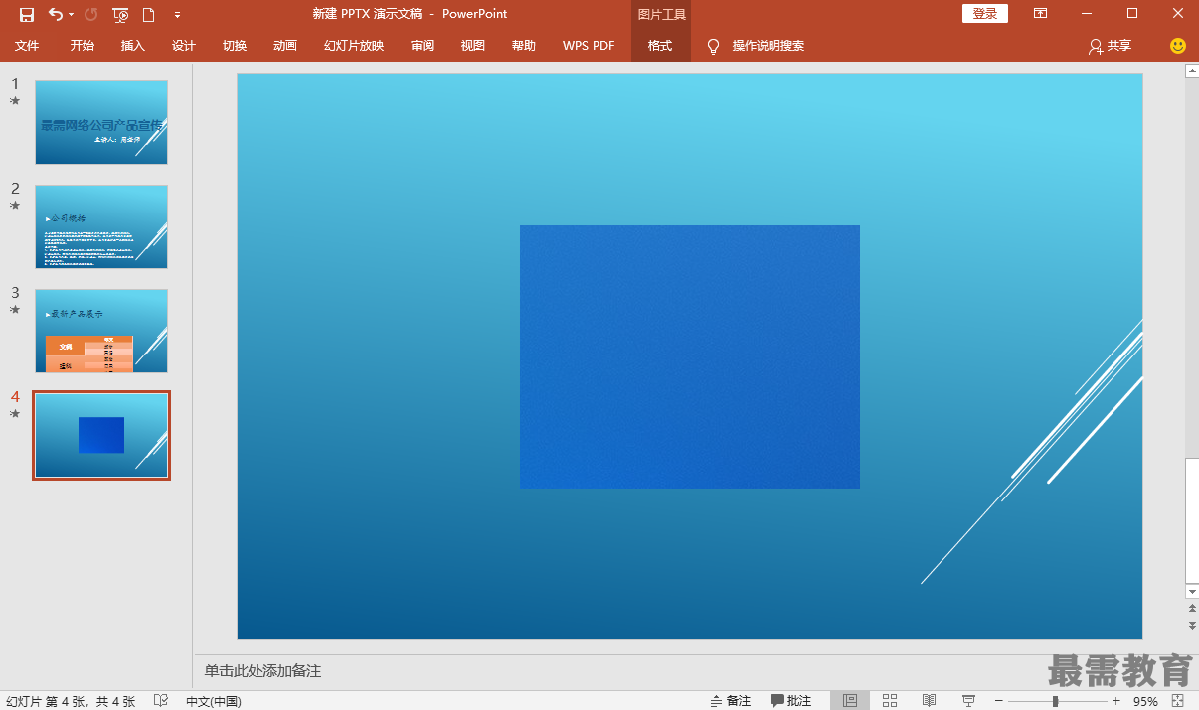Click the greyed Redo icon
Viewport: 1199px width, 710px height.
91,14
